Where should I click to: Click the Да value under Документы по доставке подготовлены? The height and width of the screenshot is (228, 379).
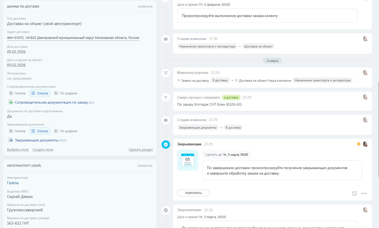[9, 116]
